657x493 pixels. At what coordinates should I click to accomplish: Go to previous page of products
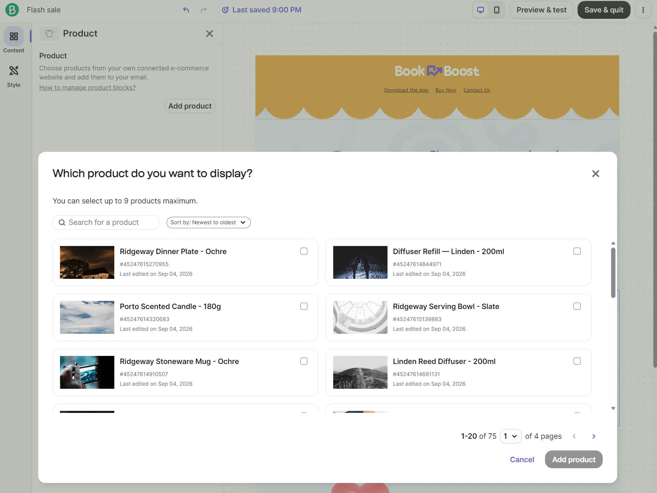(574, 436)
